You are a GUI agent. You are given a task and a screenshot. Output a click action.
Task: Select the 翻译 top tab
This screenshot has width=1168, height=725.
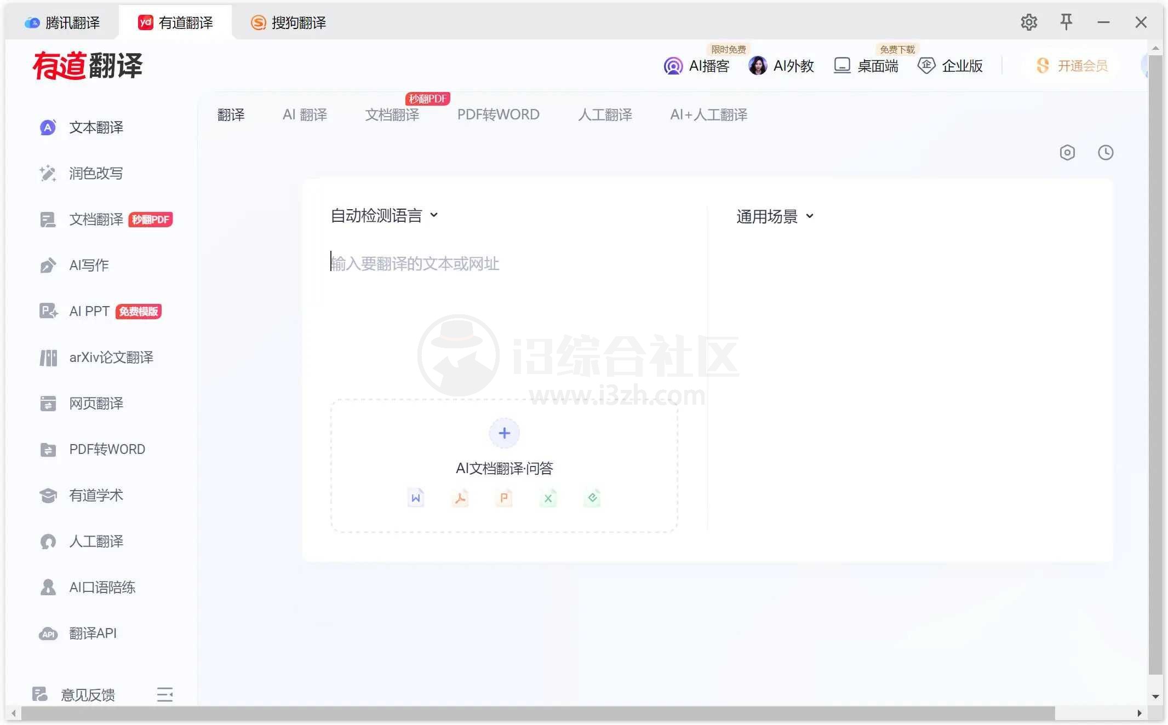(x=231, y=115)
